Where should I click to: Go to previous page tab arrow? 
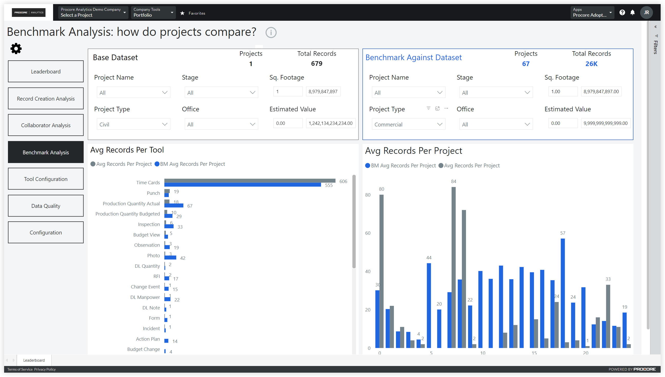coord(7,360)
